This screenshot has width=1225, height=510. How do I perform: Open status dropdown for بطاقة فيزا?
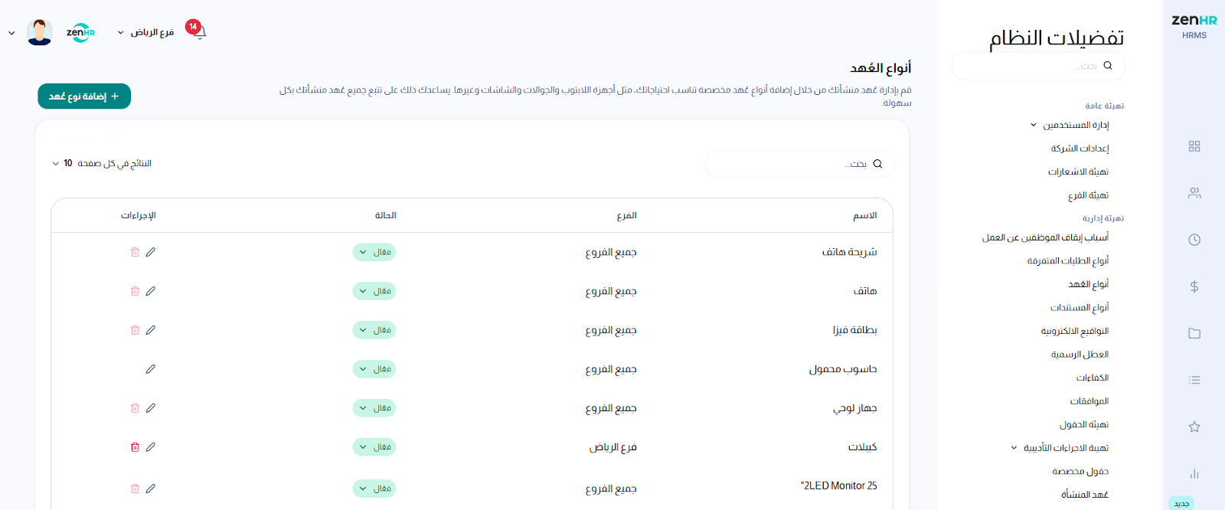click(x=374, y=330)
